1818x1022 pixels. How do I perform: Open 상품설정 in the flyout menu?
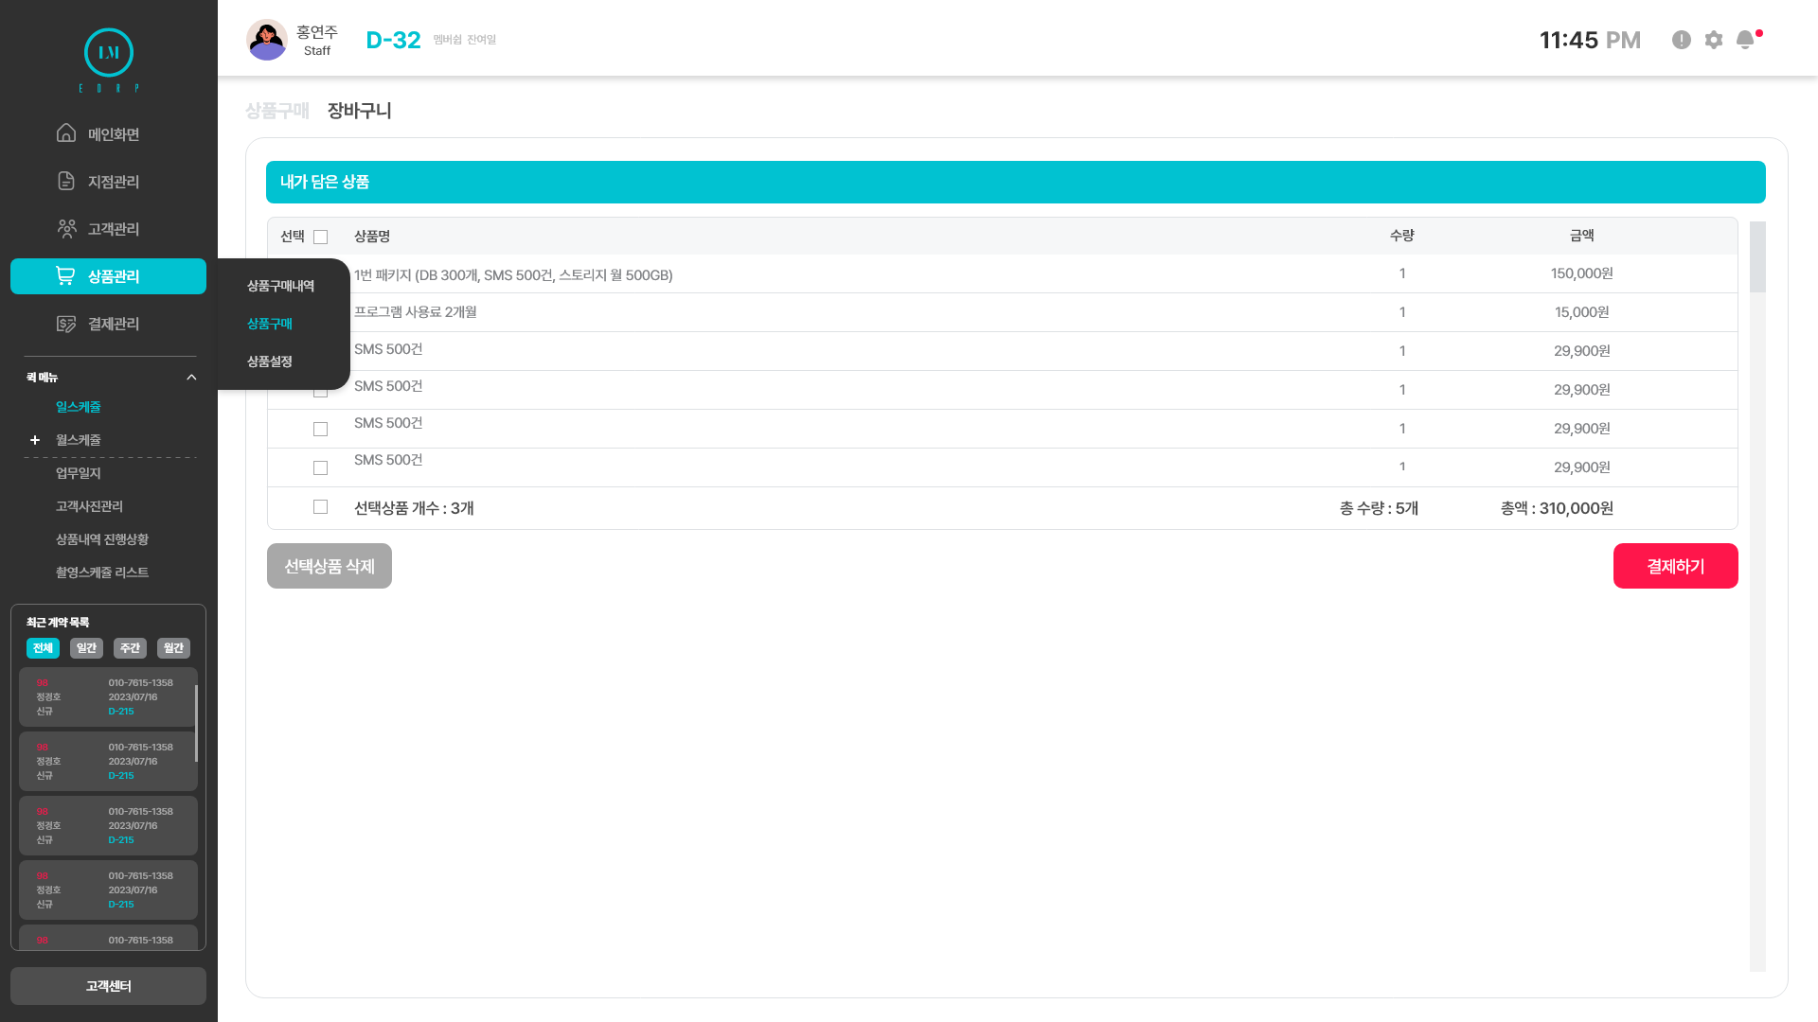point(270,361)
